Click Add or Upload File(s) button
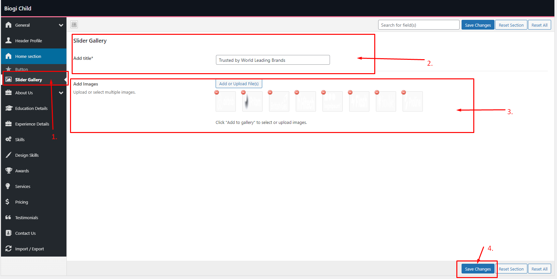The width and height of the screenshot is (557, 279). tap(239, 84)
